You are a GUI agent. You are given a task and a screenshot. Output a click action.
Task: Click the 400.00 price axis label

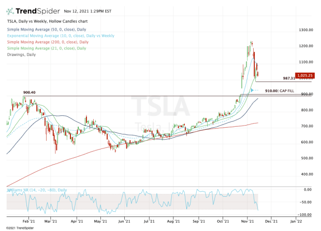point(307,174)
